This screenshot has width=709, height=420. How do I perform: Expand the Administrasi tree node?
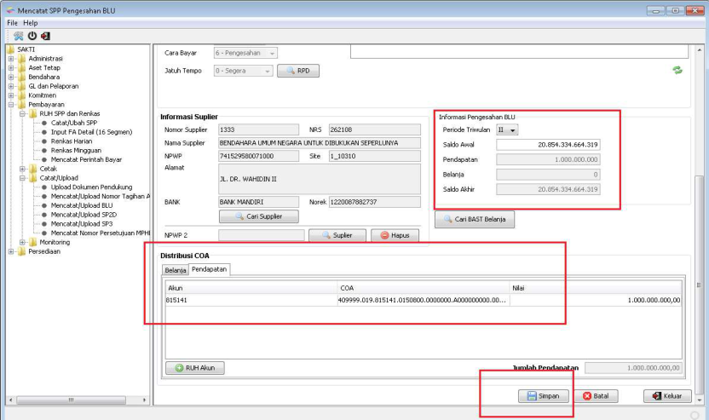pos(11,59)
